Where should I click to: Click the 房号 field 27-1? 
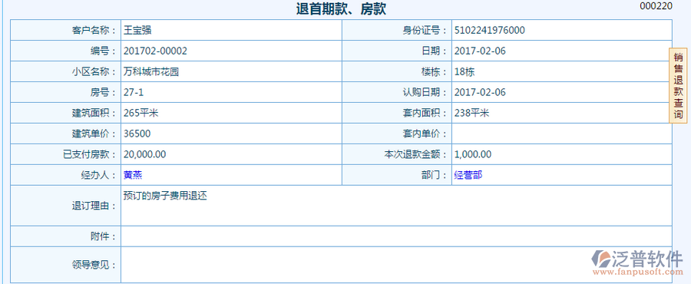pyautogui.click(x=231, y=92)
